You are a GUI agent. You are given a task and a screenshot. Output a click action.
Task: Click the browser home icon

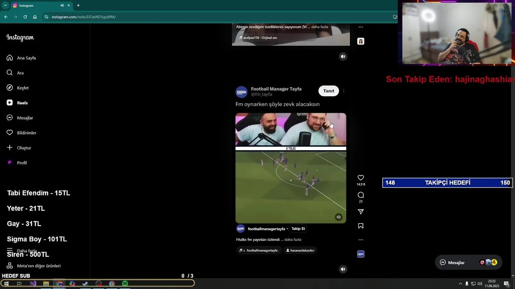35,17
